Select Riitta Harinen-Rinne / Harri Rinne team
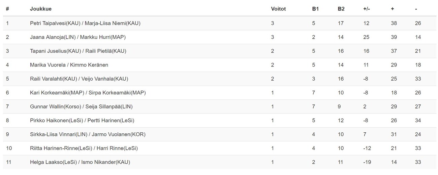438x175 pixels. click(x=84, y=148)
